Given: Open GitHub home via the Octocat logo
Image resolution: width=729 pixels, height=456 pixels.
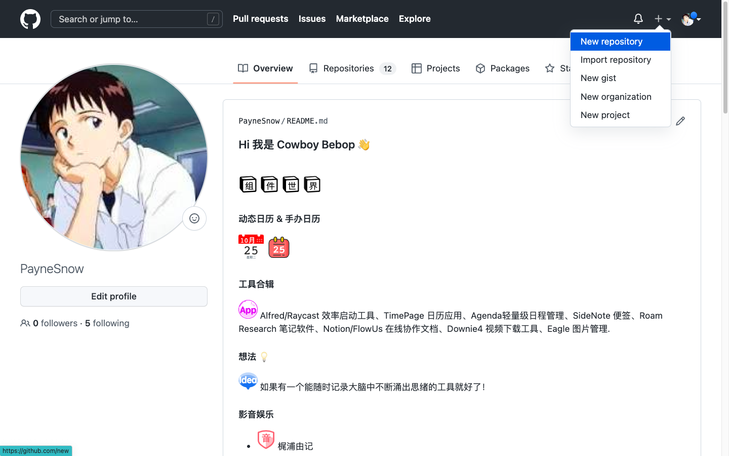Looking at the screenshot, I should click(30, 19).
